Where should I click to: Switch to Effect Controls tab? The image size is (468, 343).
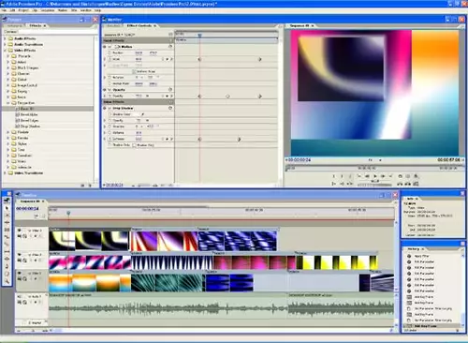point(139,25)
